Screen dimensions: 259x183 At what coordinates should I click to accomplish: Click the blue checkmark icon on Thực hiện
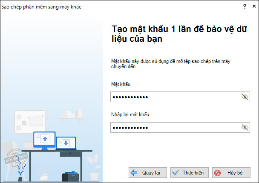click(x=175, y=173)
